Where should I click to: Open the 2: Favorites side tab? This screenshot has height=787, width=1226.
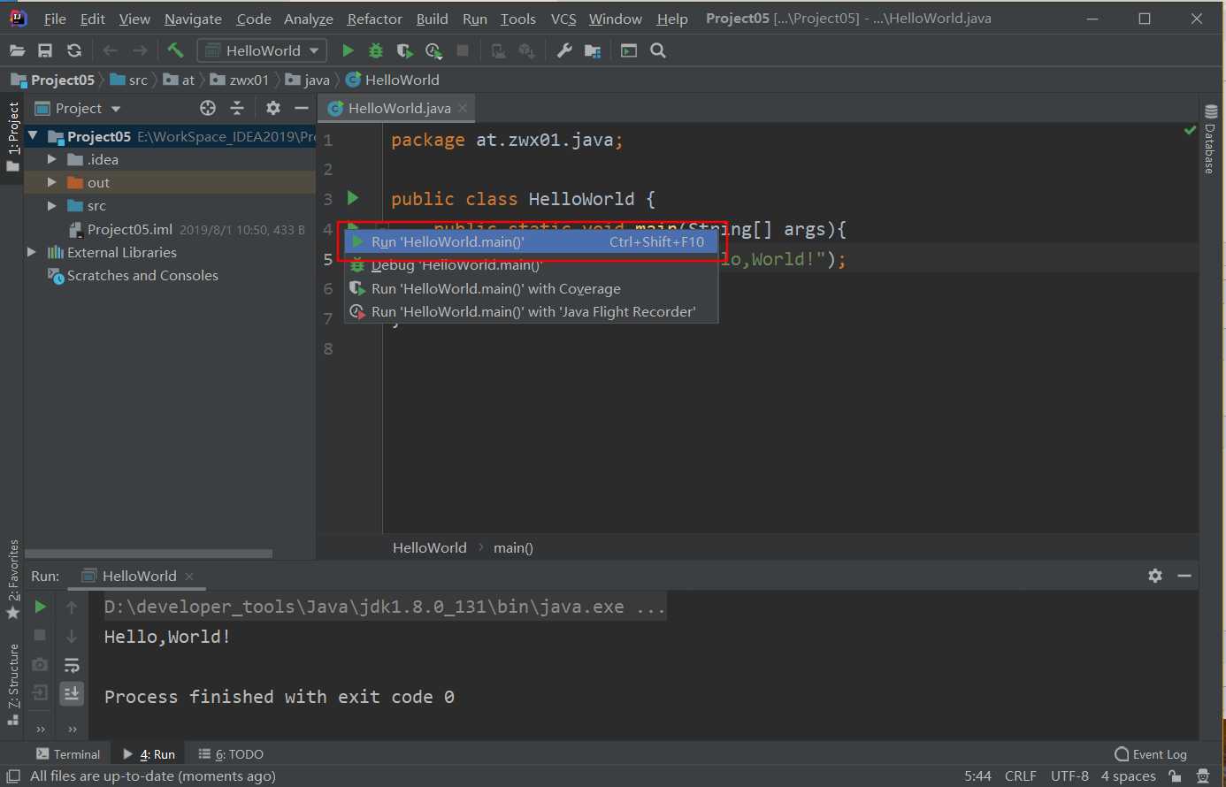pyautogui.click(x=12, y=579)
